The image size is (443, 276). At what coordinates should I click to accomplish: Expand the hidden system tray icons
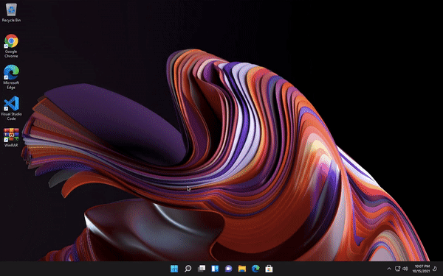point(389,269)
